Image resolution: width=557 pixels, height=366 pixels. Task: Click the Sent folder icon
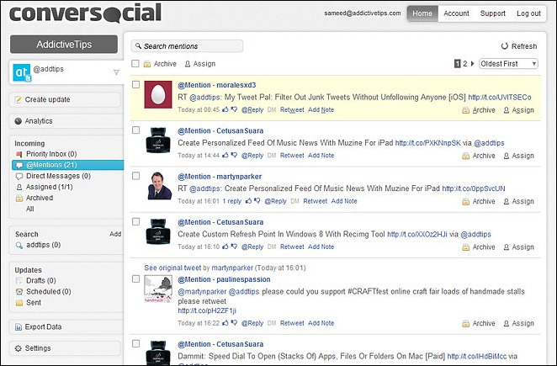(x=19, y=303)
